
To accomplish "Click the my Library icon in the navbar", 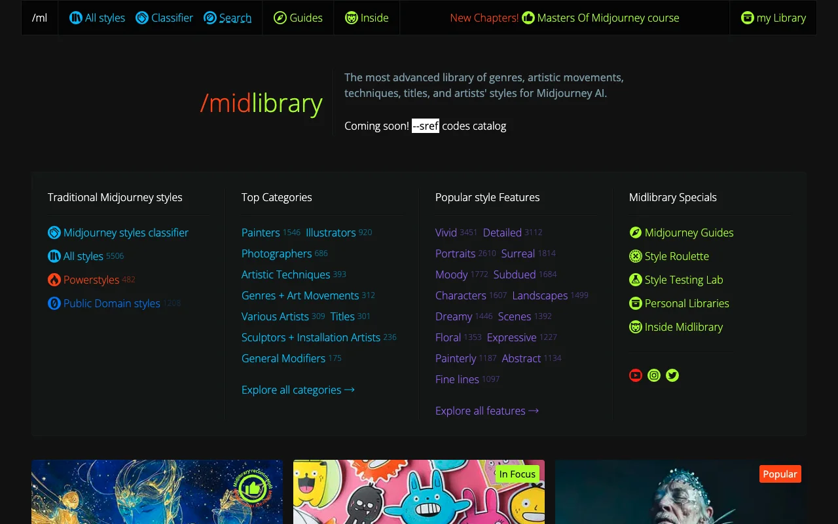I will [747, 18].
